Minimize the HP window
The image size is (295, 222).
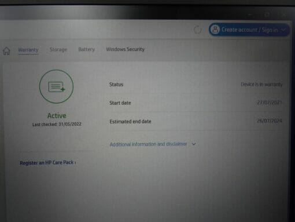point(250,14)
